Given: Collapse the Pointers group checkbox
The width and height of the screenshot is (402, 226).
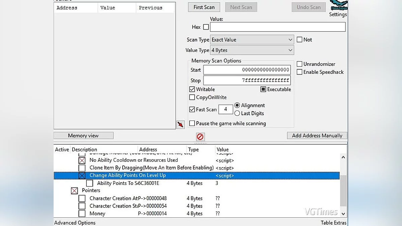Looking at the screenshot, I should (74, 191).
